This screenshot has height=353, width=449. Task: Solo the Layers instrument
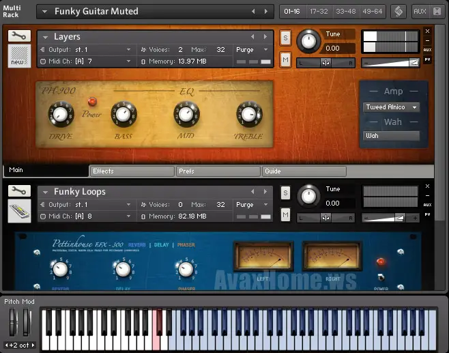tap(285, 38)
